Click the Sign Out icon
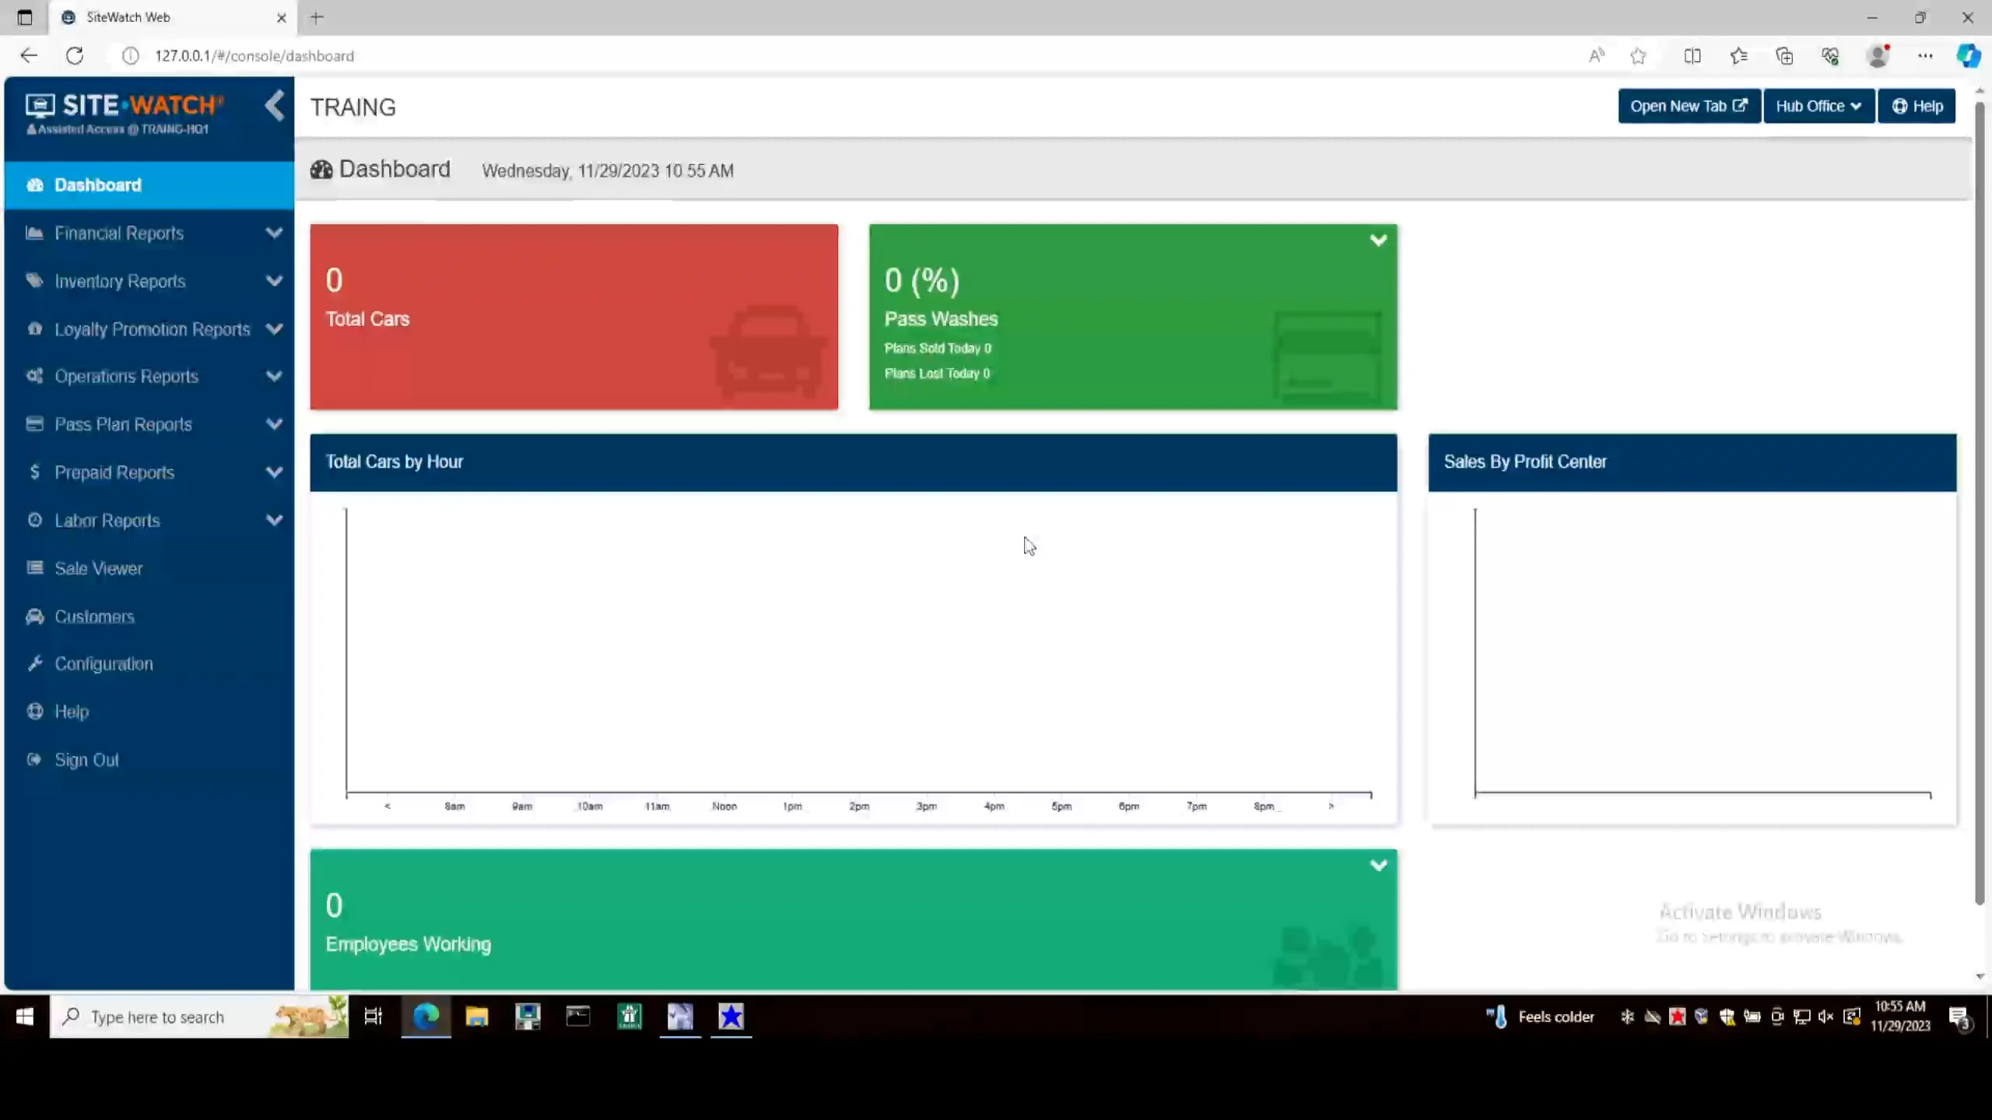This screenshot has height=1120, width=1992. click(x=35, y=759)
